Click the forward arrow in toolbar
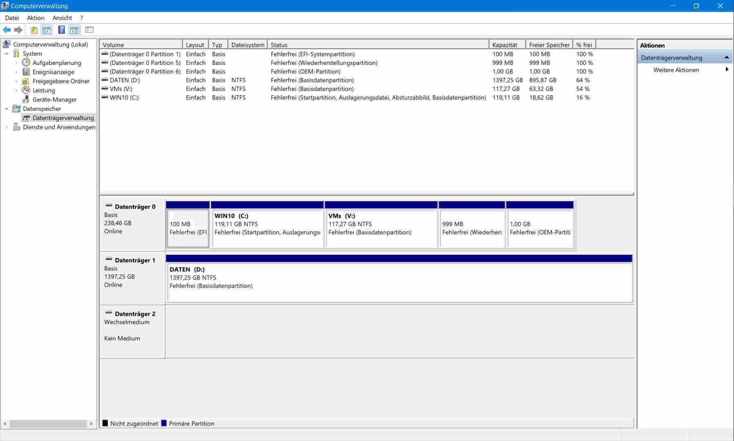Image resolution: width=734 pixels, height=441 pixels. [18, 30]
